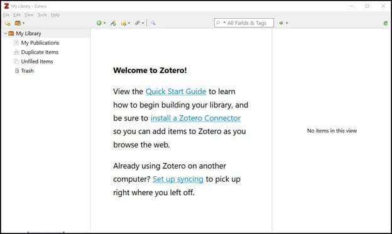Open the Quick Start Guide link
Viewport: 392px width, 234px height.
tap(176, 92)
